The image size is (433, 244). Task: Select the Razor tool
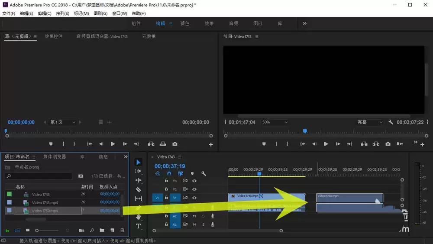point(139,189)
